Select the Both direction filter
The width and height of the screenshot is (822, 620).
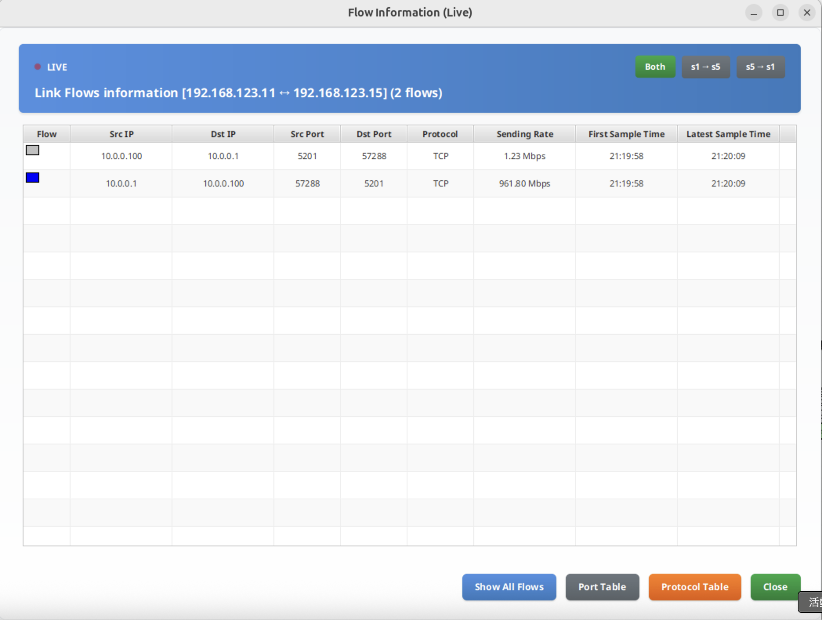[x=655, y=67]
